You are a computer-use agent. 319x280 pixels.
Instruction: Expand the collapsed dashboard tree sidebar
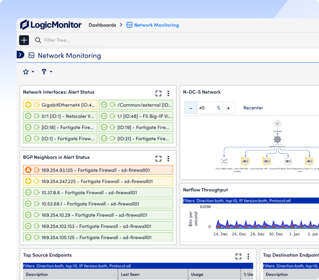[20, 55]
